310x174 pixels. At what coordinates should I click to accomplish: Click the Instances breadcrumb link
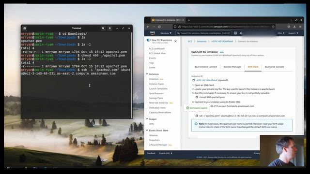(201, 42)
